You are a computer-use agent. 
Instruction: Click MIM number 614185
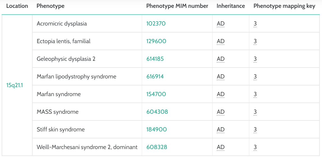click(155, 59)
